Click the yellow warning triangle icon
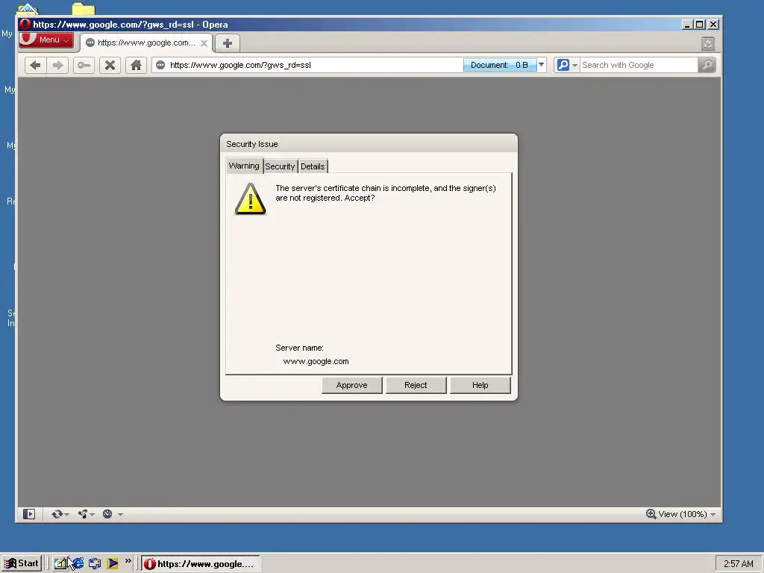This screenshot has height=573, width=764. click(251, 198)
